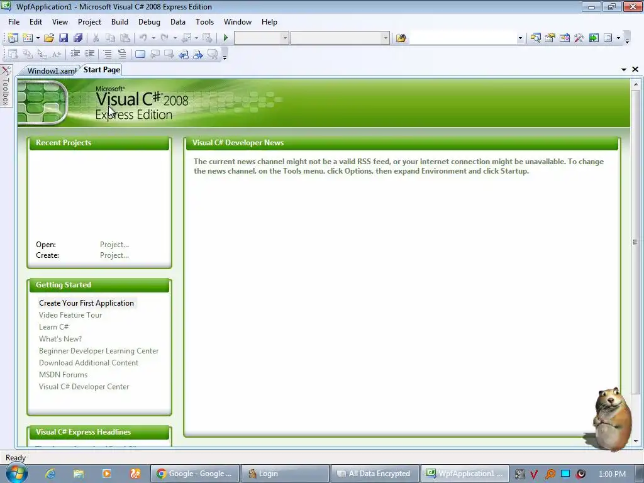This screenshot has height=483, width=644.
Task: Click the Start Page vertical scrollbar thumb
Action: pos(635,242)
